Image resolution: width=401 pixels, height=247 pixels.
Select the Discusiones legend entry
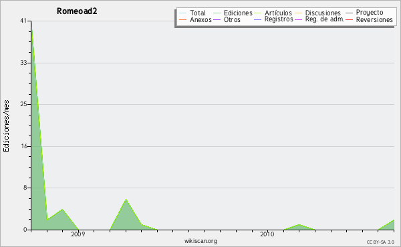pos(323,13)
